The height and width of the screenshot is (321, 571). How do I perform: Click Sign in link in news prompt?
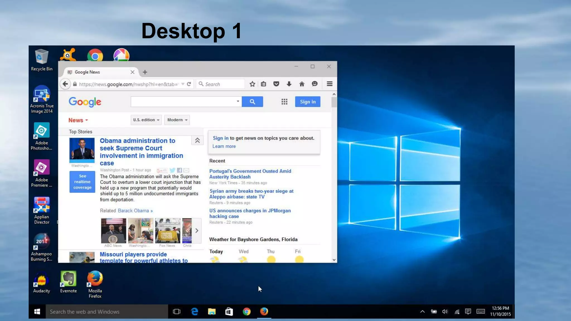click(x=221, y=138)
